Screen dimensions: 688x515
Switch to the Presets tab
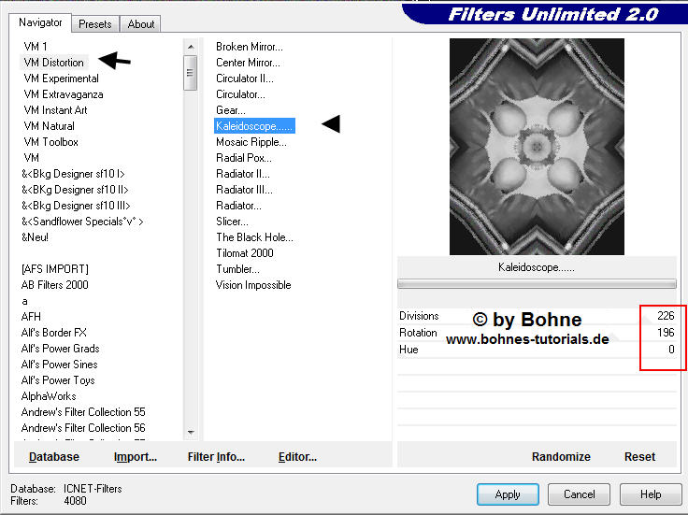click(95, 24)
